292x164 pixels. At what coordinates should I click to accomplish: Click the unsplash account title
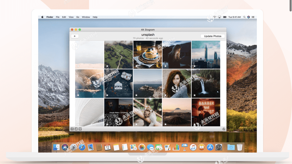148,35
